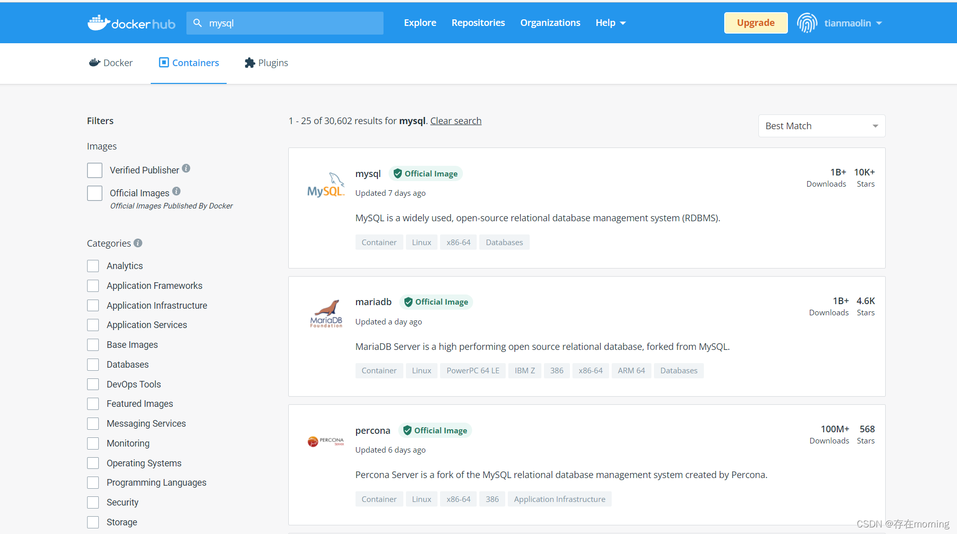The image size is (957, 534).
Task: Check the Application Infrastructure category checkbox
Action: point(93,306)
